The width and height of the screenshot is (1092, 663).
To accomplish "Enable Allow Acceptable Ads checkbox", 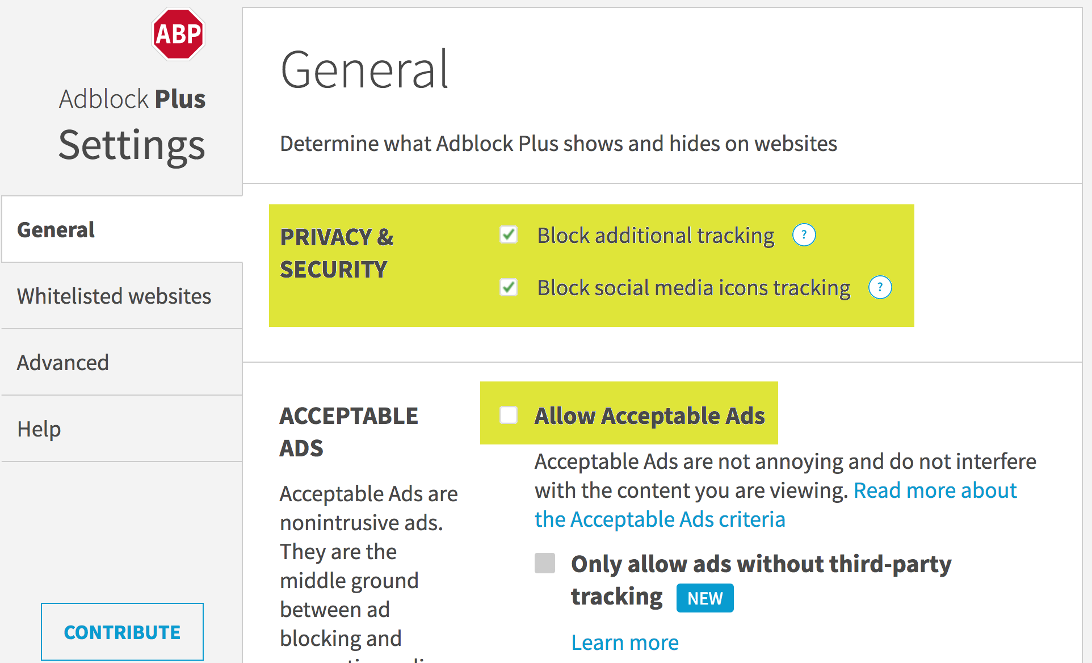I will [x=509, y=415].
